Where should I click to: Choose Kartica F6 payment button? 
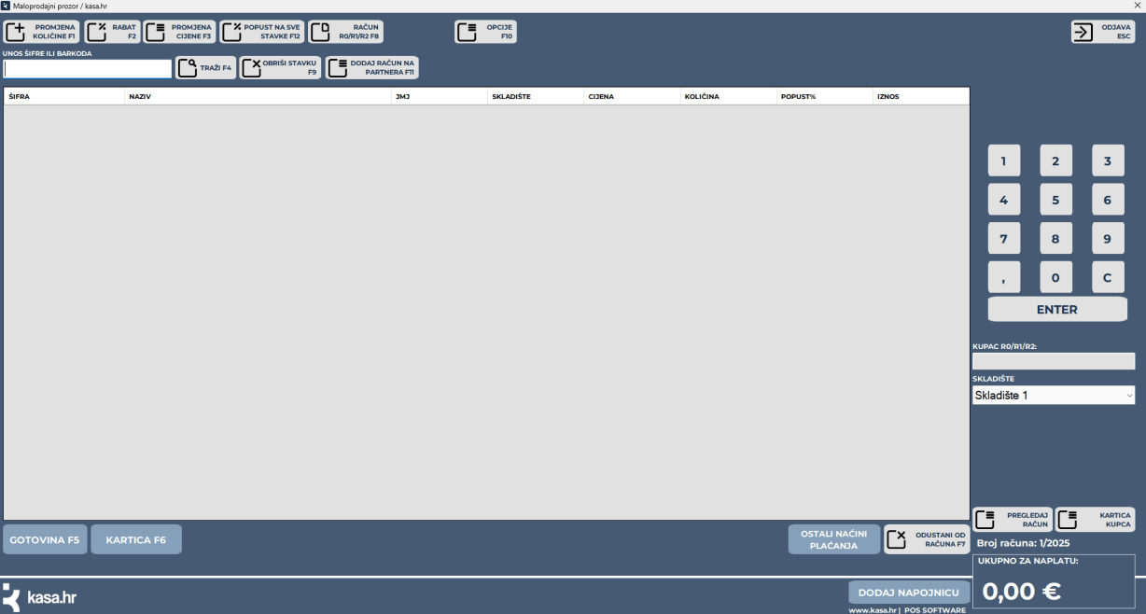136,539
